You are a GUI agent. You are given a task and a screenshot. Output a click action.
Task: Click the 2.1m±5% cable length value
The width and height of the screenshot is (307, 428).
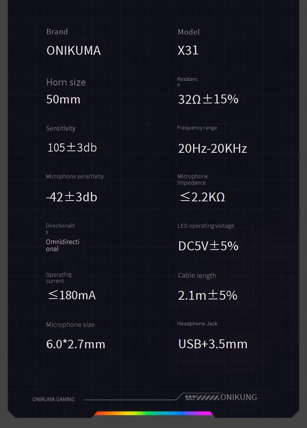click(x=208, y=295)
